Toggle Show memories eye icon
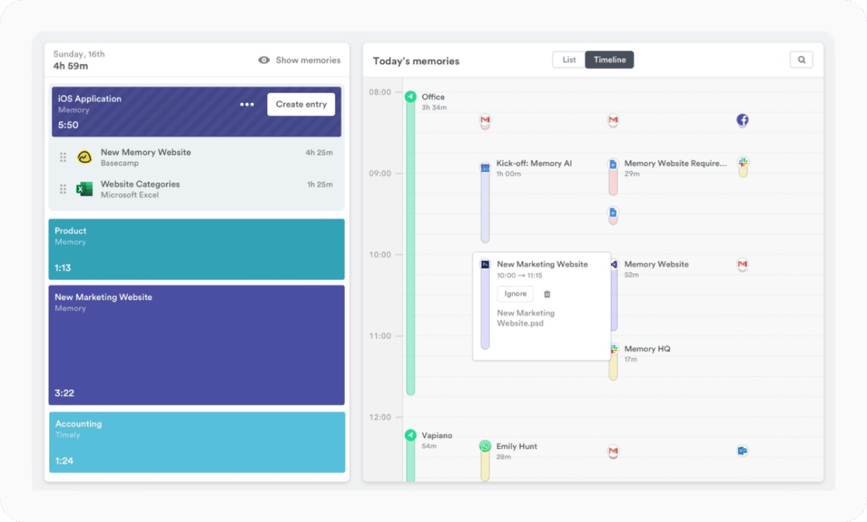The width and height of the screenshot is (867, 522). pos(264,60)
